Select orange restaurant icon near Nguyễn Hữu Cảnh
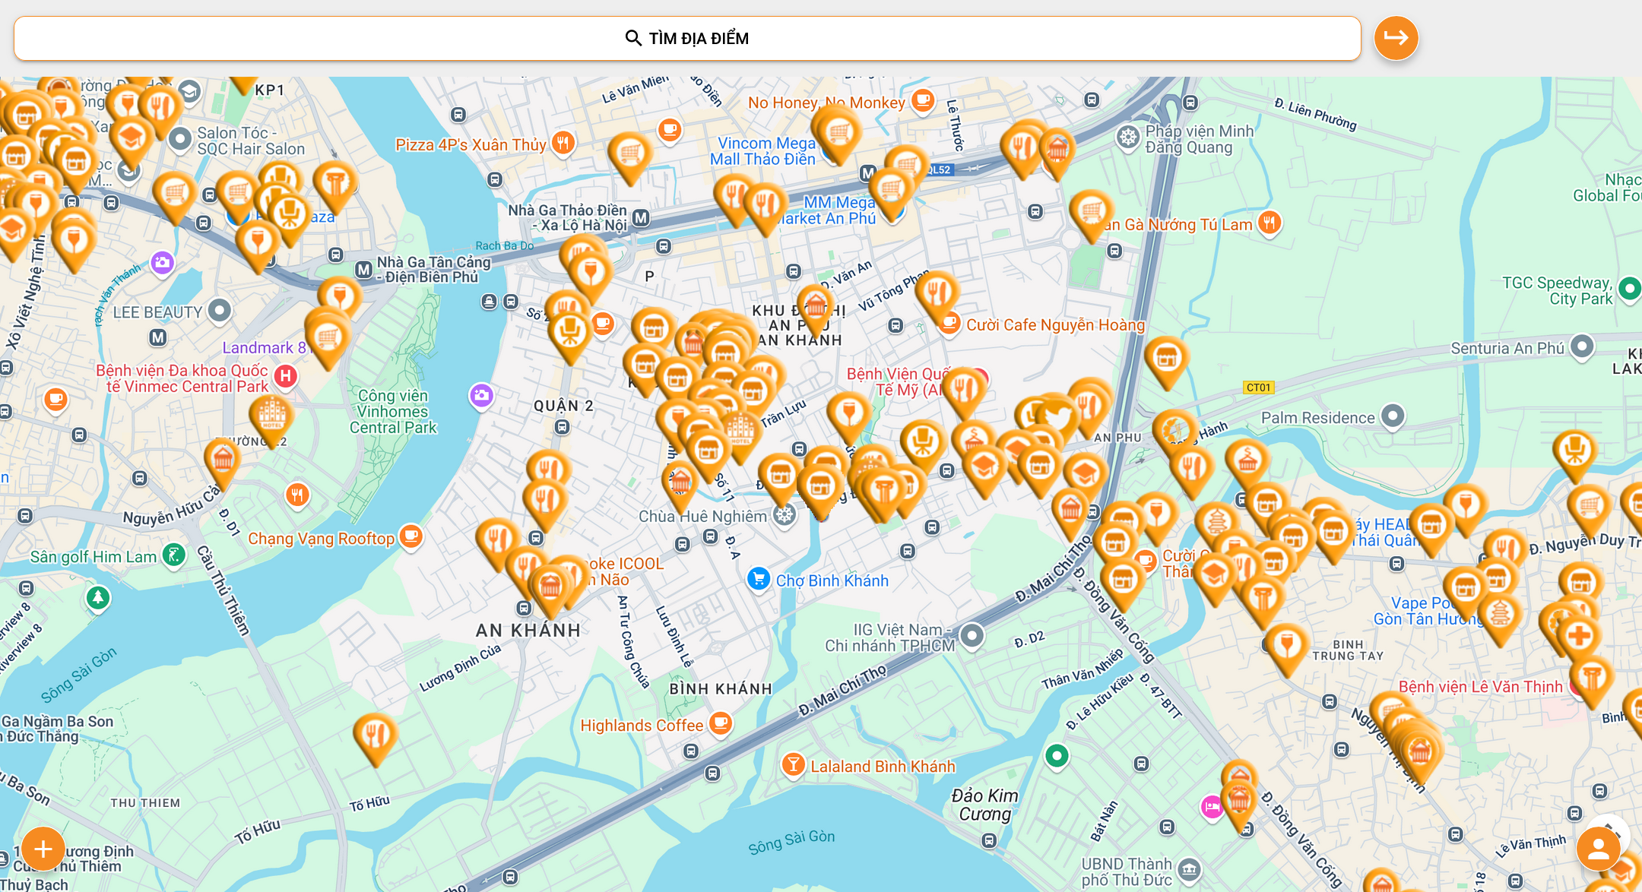This screenshot has height=892, width=1642. point(296,495)
